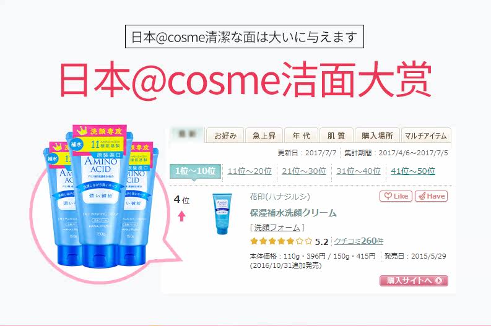491x326 pixels.
Task: Go to 21位〜30位 ranking page
Action: [304, 171]
